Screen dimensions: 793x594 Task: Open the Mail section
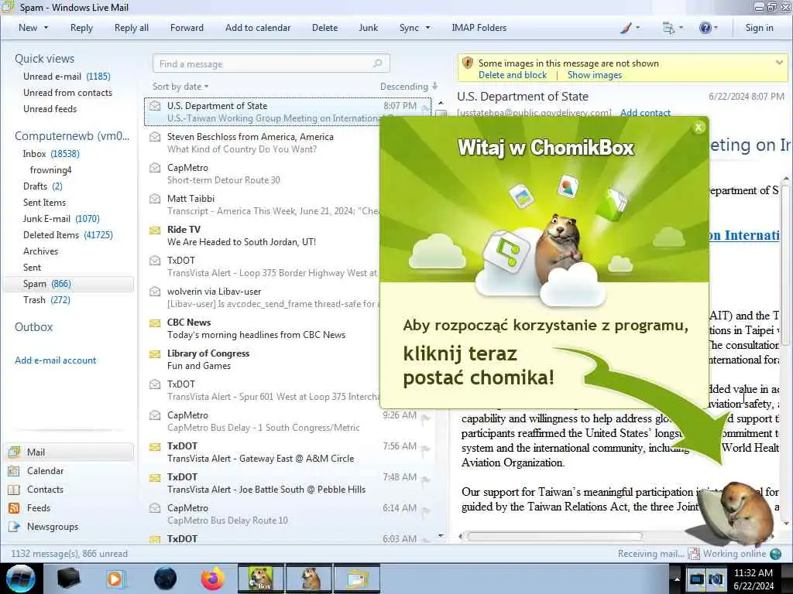click(70, 452)
